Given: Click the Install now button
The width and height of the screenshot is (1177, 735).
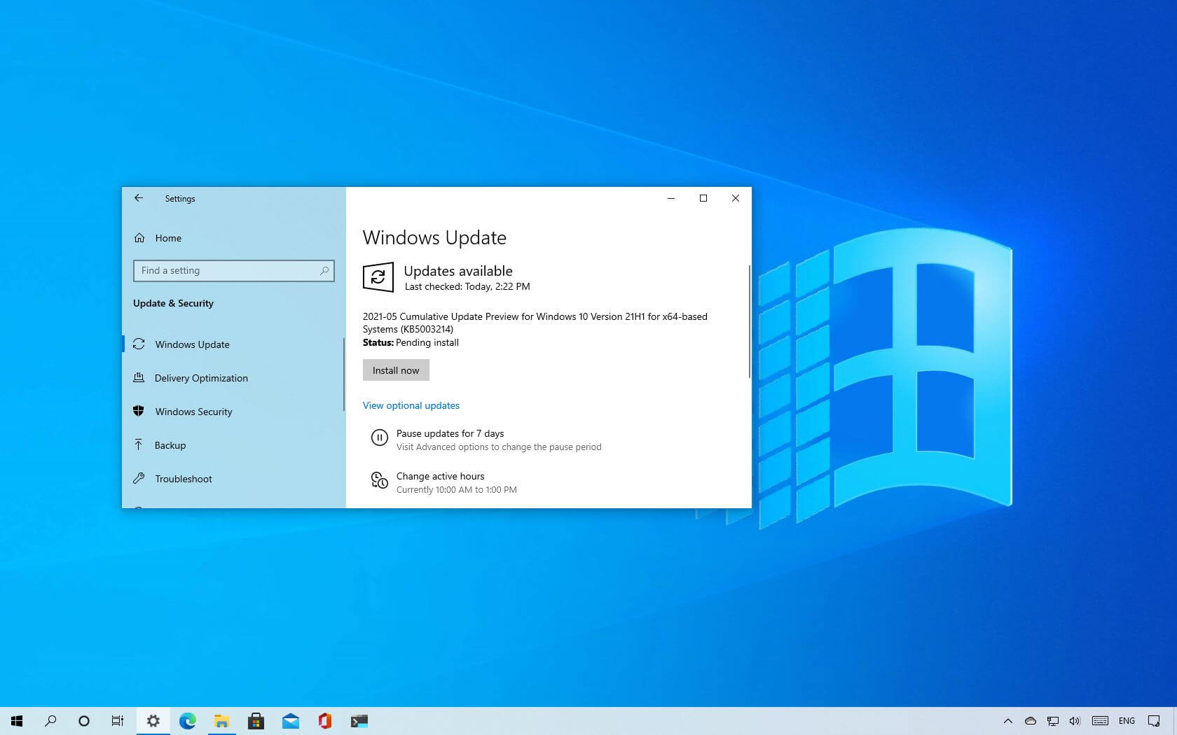Looking at the screenshot, I should [396, 370].
